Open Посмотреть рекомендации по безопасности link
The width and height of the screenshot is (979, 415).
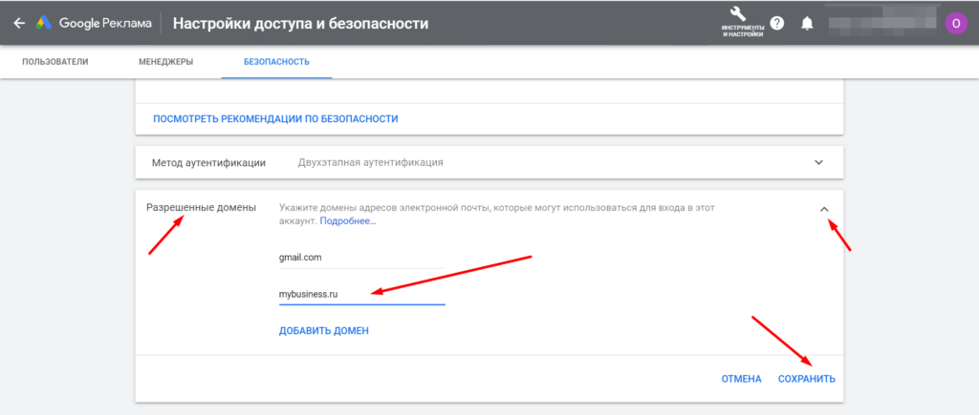[x=275, y=119]
